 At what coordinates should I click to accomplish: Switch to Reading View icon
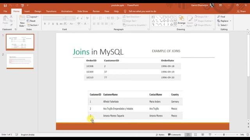pyautogui.click(x=203, y=135)
